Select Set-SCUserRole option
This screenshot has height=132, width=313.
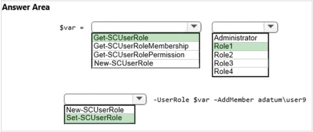pos(99,118)
